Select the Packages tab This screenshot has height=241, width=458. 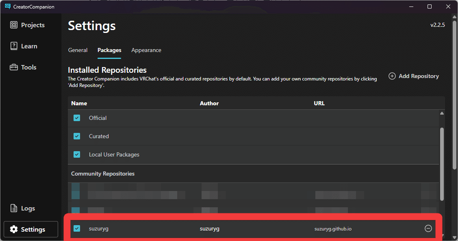point(109,50)
